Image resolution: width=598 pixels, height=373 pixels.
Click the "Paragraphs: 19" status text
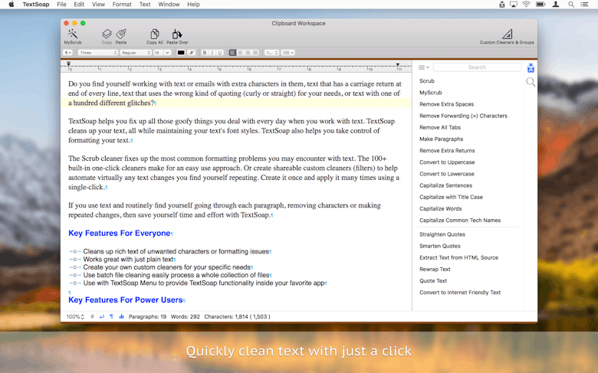click(148, 316)
